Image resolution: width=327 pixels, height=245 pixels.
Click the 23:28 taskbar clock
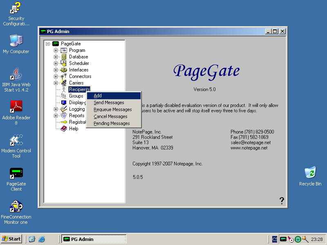[x=317, y=239]
